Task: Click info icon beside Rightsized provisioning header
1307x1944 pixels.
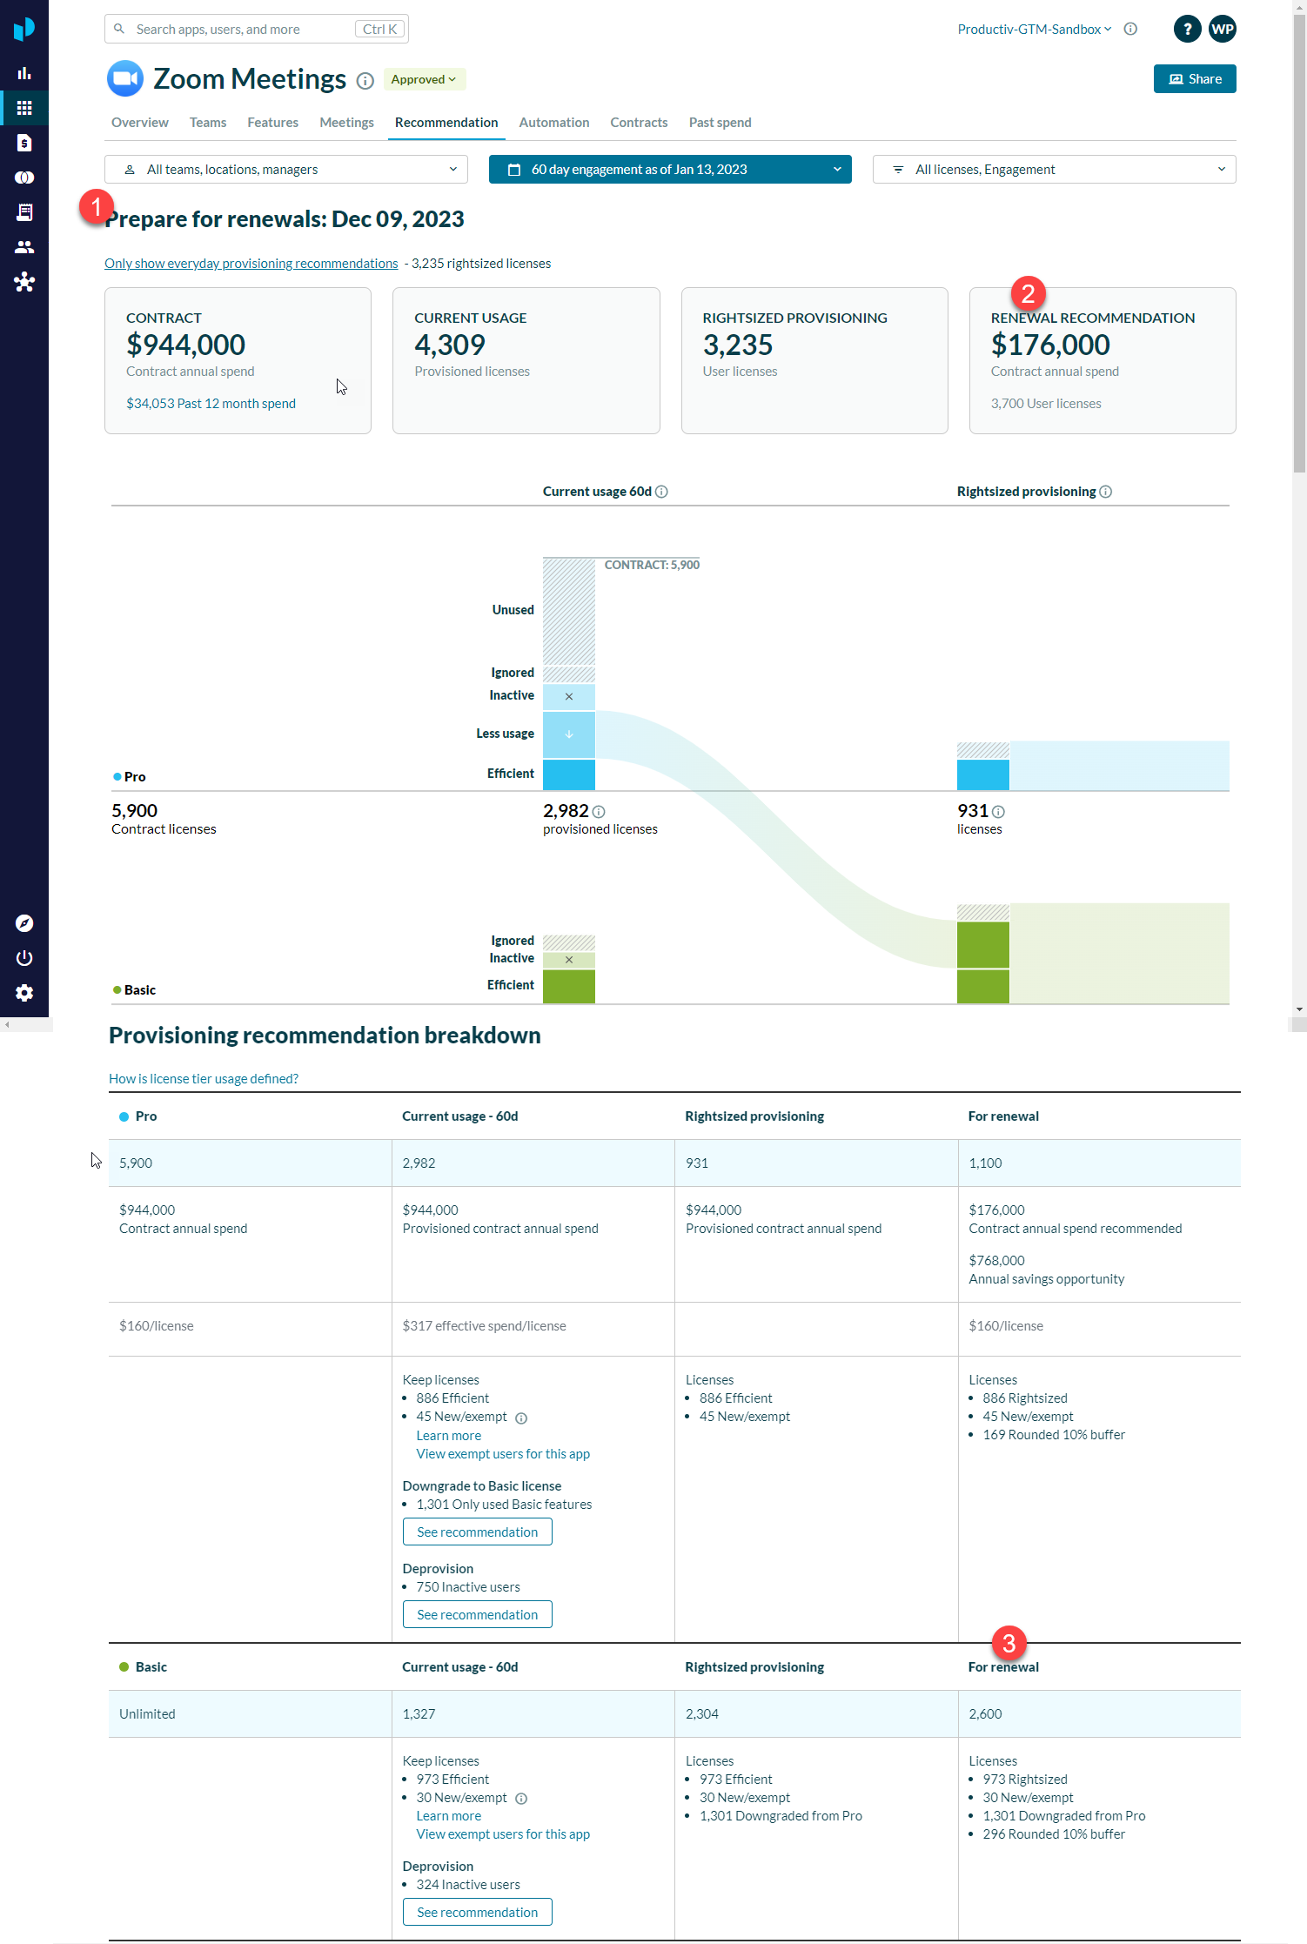Action: 1106,492
